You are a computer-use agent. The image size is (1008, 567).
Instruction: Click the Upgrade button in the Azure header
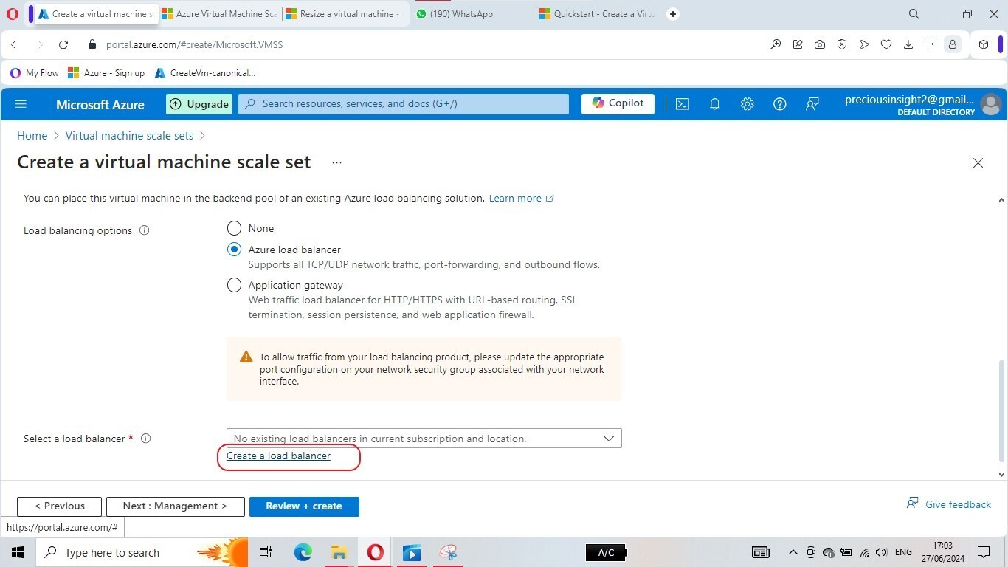[x=199, y=104]
